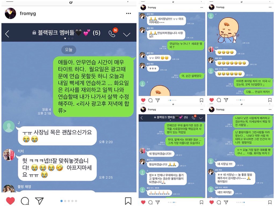Like the large left post with heart icon
This screenshot has width=275, height=206.
tap(10, 201)
